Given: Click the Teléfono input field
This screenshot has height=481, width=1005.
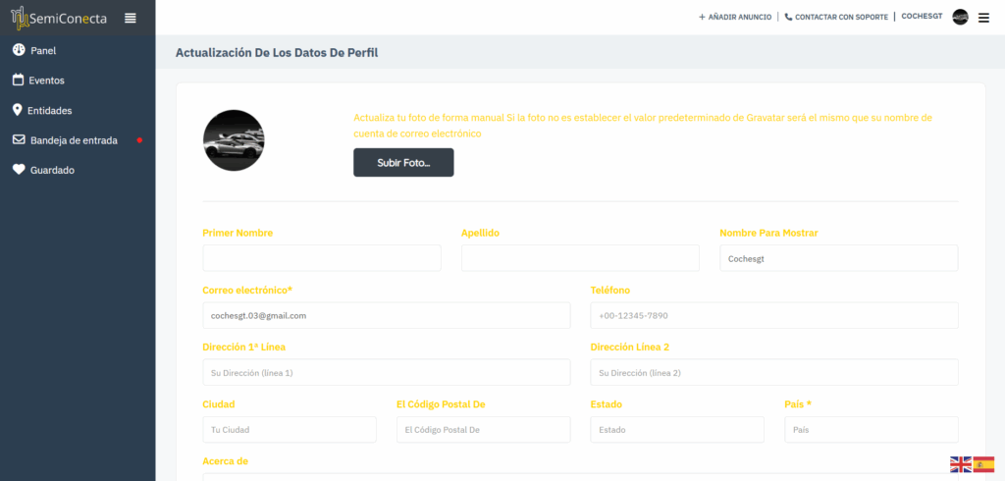Looking at the screenshot, I should pyautogui.click(x=773, y=315).
